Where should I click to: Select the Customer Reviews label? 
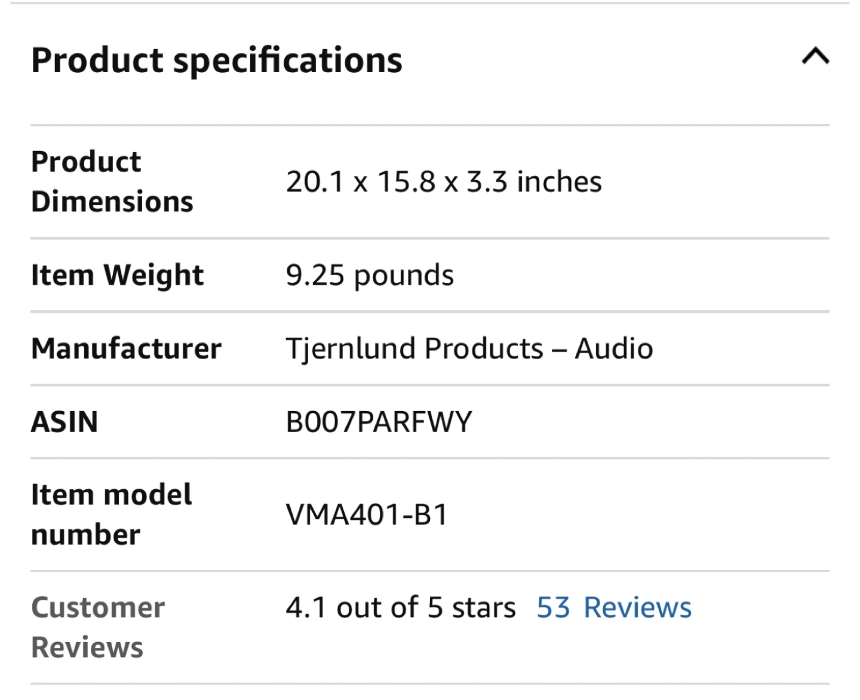(98, 627)
